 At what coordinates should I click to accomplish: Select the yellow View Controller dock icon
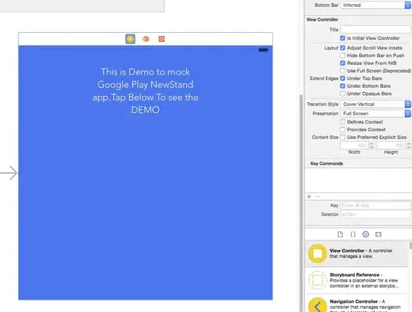130,39
